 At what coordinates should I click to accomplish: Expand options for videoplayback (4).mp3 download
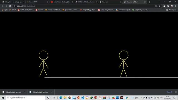coord(25,92)
